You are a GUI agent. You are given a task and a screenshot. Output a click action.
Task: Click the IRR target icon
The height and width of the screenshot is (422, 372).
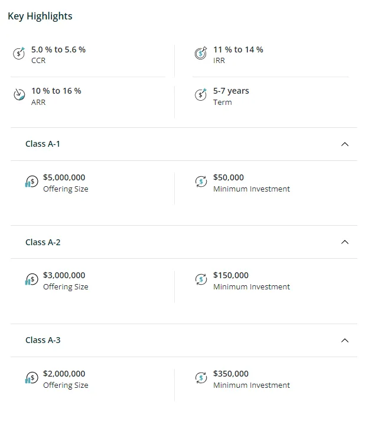pos(201,54)
